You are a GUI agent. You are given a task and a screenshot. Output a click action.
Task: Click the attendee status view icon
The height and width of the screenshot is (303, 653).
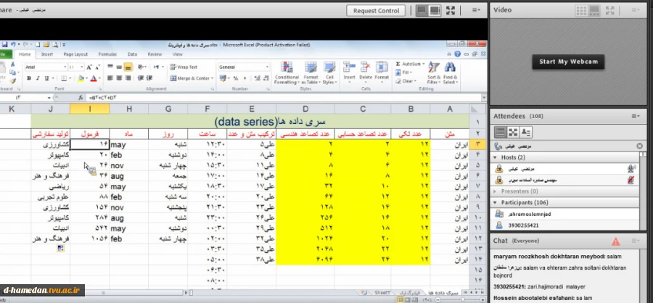(525, 133)
